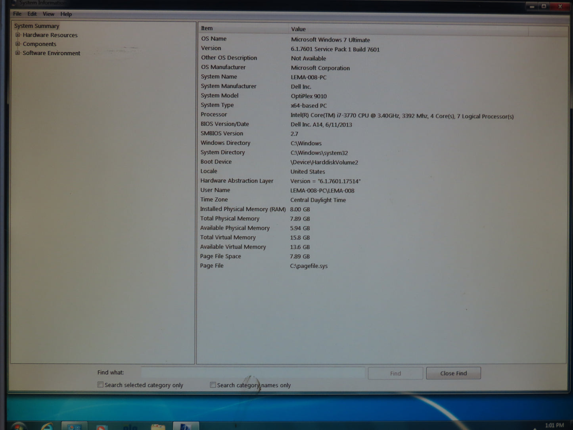Image resolution: width=573 pixels, height=430 pixels.
Task: Click the Value column header
Action: point(408,29)
